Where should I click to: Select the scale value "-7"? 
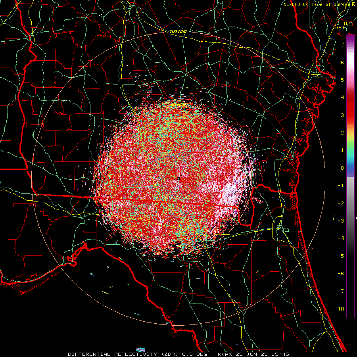(341, 291)
